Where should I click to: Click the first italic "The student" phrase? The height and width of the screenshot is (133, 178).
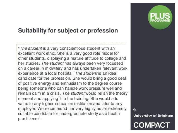click(x=31, y=48)
